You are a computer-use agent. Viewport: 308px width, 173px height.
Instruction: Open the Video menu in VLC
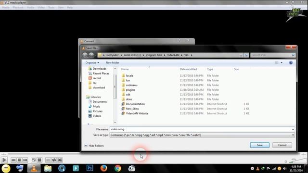41,8
